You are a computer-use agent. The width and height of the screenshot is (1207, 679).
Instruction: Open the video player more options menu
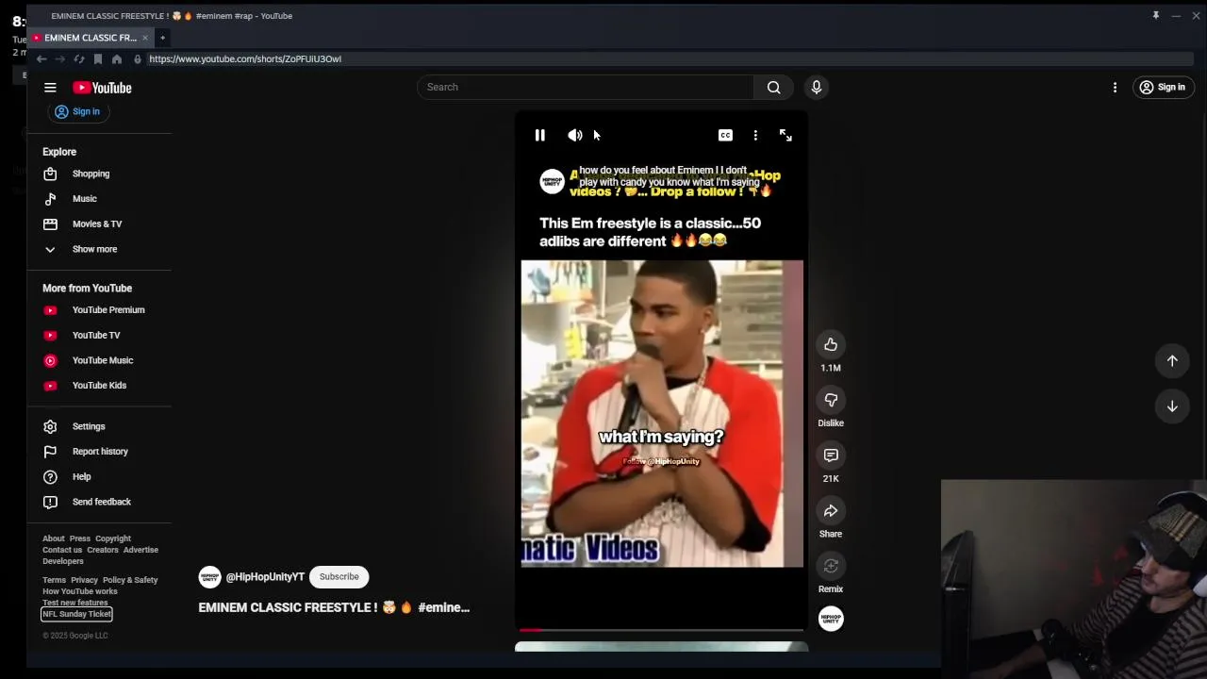(755, 136)
